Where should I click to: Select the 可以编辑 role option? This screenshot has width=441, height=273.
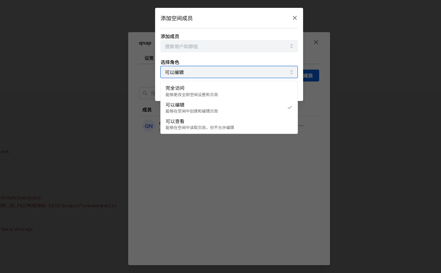[x=229, y=107]
